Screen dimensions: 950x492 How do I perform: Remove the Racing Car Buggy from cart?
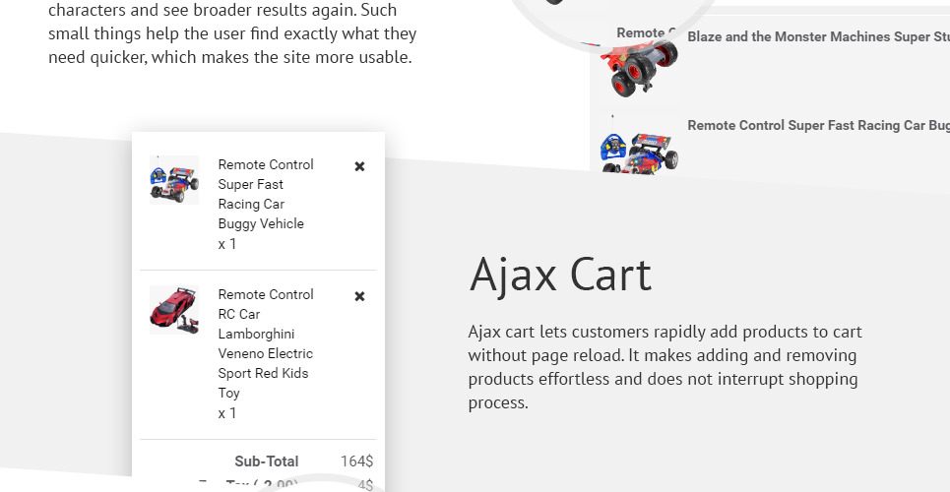pos(359,166)
